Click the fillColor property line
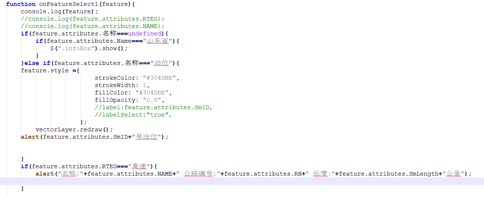This screenshot has height=197, width=484. 133,93
